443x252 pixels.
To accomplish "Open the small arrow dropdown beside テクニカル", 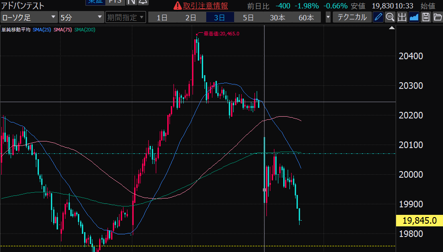I will [x=328, y=18].
